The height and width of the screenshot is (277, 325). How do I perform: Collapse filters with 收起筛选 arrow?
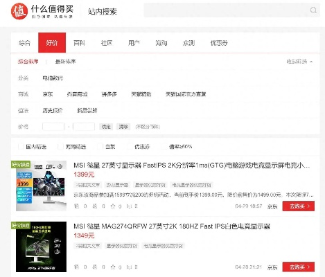(x=299, y=62)
